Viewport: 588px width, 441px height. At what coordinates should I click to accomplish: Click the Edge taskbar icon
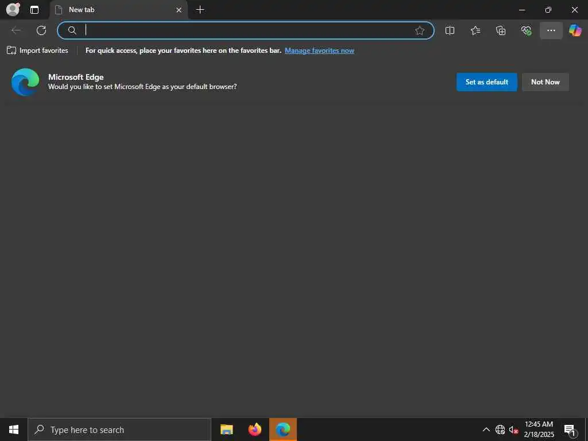pyautogui.click(x=283, y=430)
